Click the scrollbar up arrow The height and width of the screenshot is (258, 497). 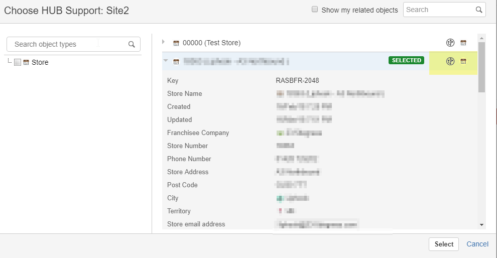481,38
